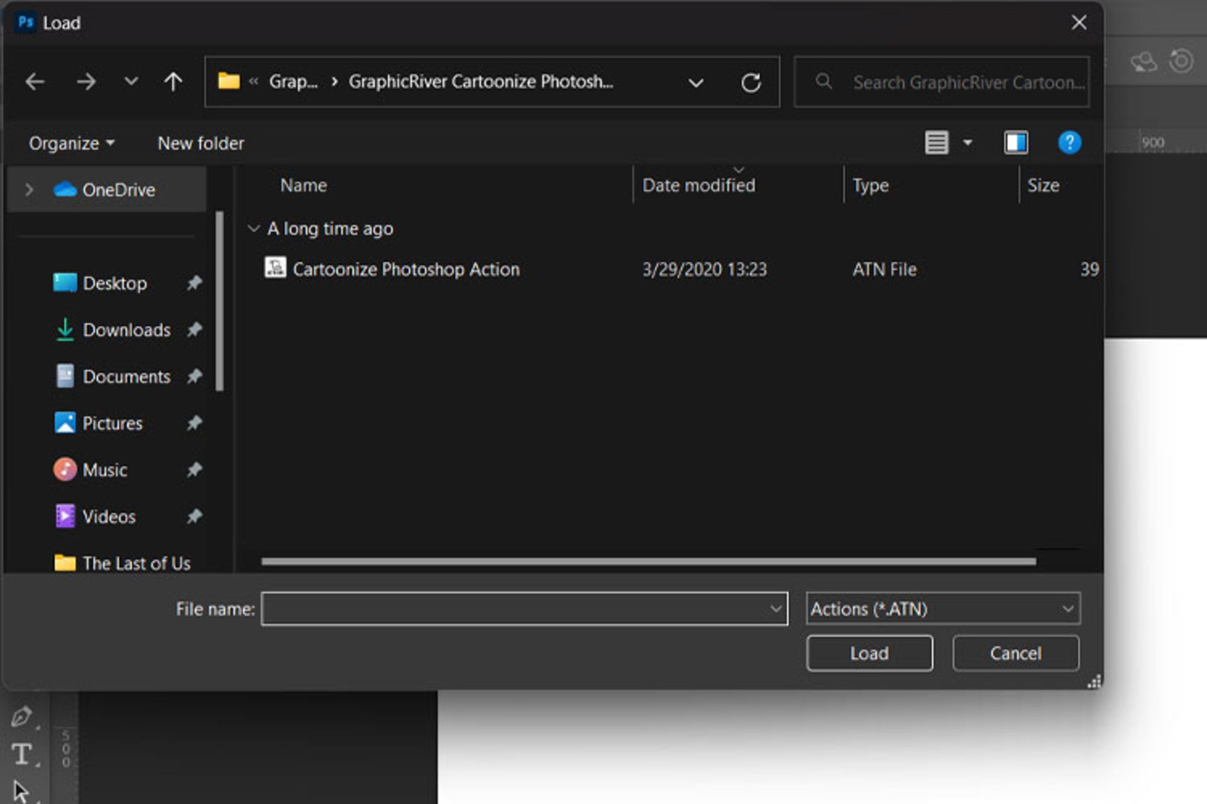
Task: Open recent locations chevron next to arrows
Action: pos(131,82)
